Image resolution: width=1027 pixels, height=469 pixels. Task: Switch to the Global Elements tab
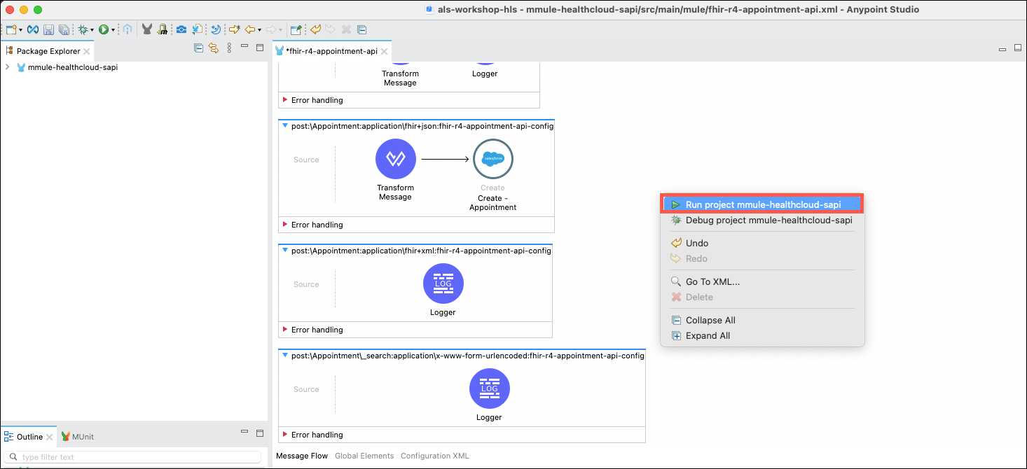(x=364, y=456)
